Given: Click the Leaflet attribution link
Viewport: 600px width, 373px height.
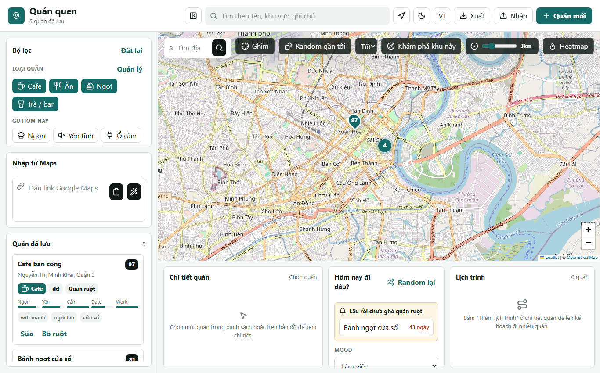Looking at the screenshot, I should pyautogui.click(x=549, y=258).
